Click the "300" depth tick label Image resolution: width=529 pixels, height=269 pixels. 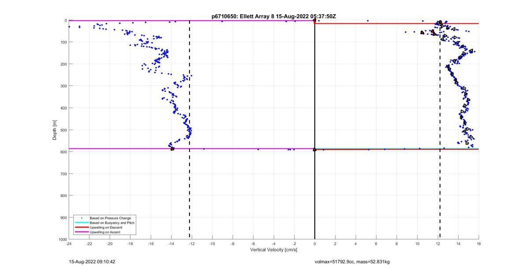pos(63,86)
